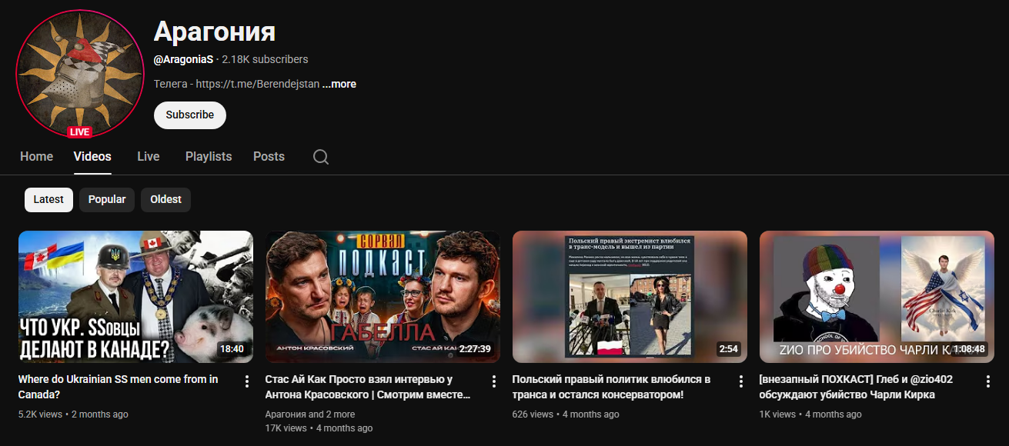
Task: Open menu for внезапный ПОХКАСТ video
Action: tap(988, 381)
